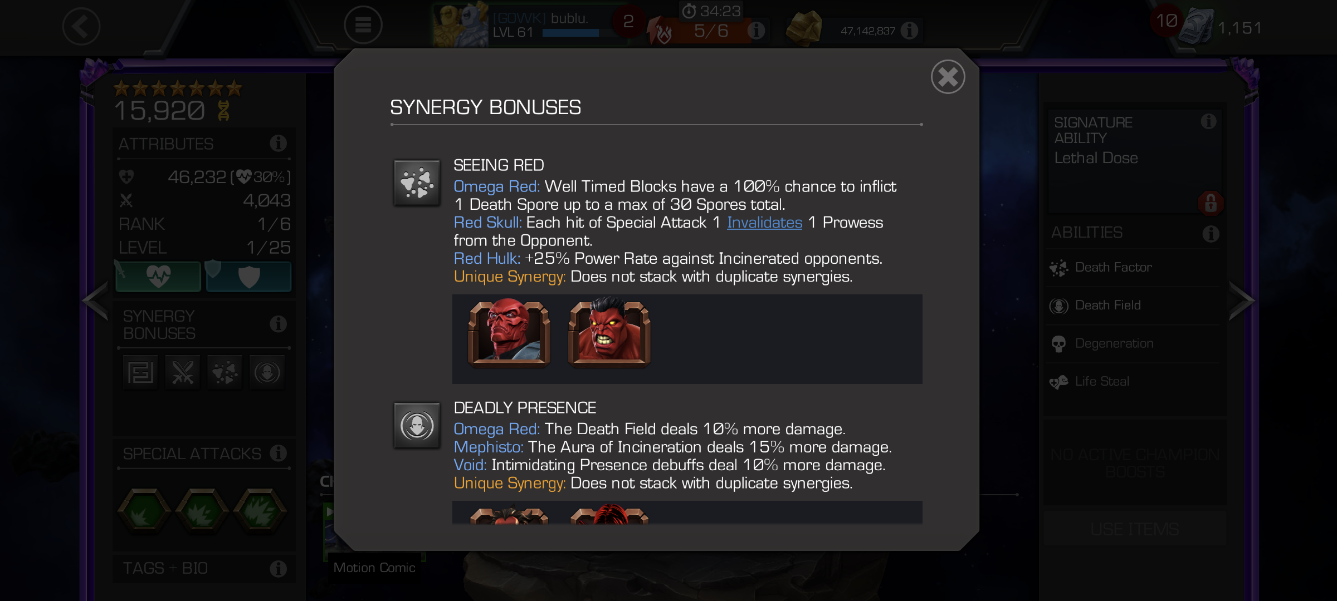Screen dimensions: 1337x601
Task: Tap the Red Hulk champion portrait
Action: pos(609,333)
